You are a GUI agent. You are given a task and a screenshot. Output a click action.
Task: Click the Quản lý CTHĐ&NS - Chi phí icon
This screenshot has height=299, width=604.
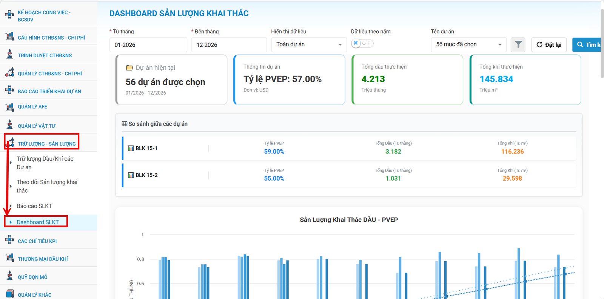[x=9, y=72]
